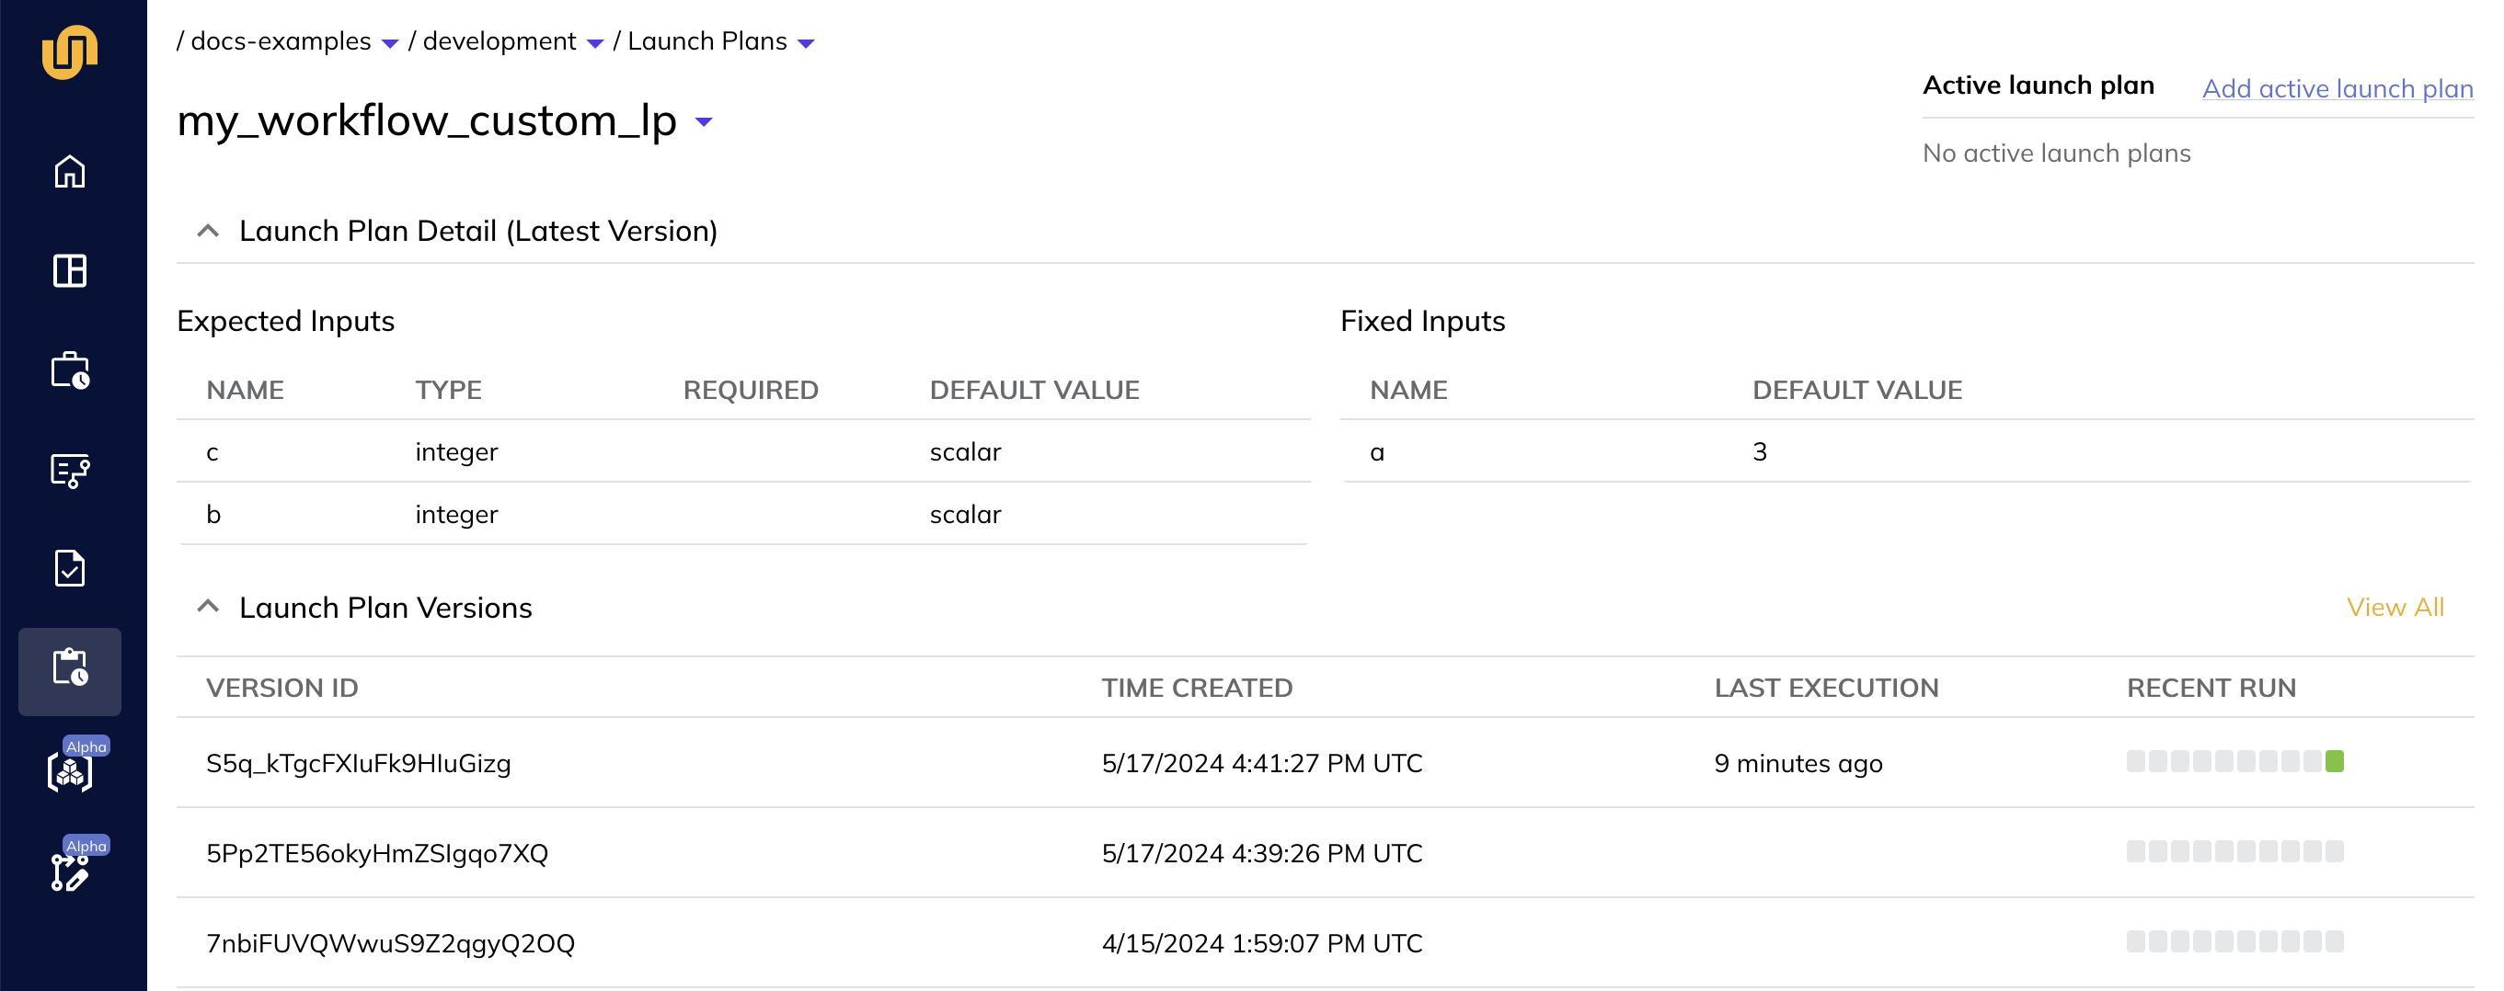The image size is (2504, 991).
Task: Open the clipboard-clock icon below the dashboard icon
Action: point(70,371)
